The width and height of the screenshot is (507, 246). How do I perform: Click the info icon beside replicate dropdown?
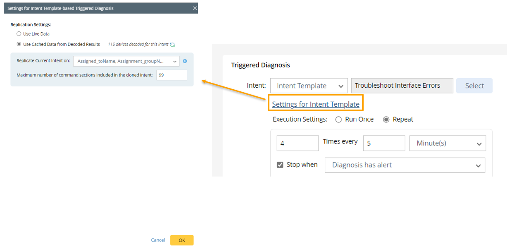coord(185,61)
